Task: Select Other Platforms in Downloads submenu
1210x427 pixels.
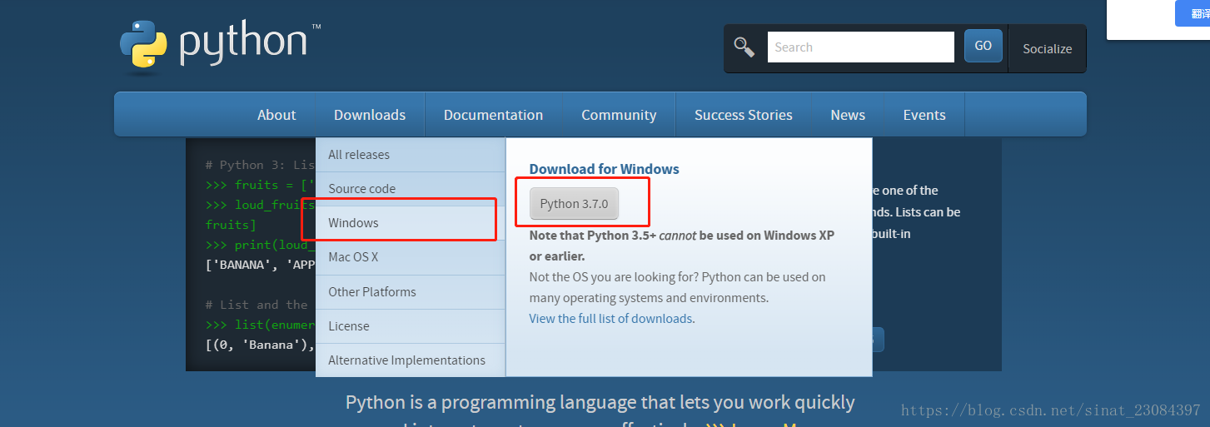Action: click(x=411, y=292)
